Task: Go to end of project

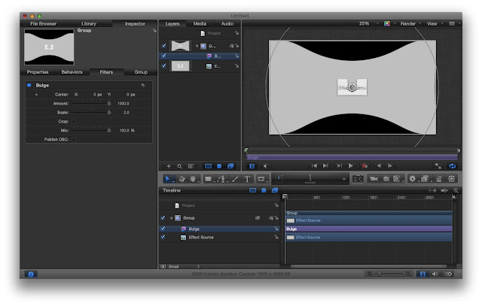Action: pos(325,166)
